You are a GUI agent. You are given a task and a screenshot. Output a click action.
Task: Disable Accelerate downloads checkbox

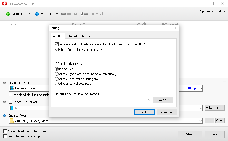click(x=57, y=44)
